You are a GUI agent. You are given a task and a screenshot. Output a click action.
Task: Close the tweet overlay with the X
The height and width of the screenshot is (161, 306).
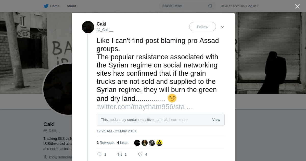pyautogui.click(x=297, y=6)
